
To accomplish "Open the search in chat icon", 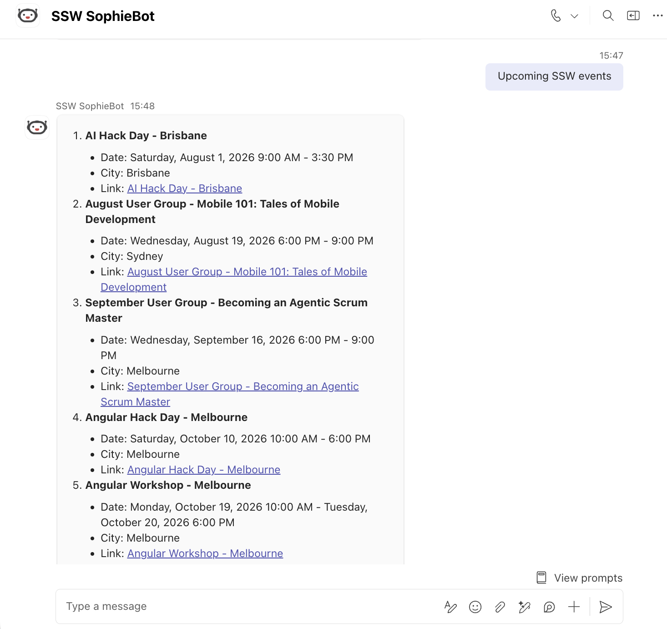I will click(x=608, y=16).
